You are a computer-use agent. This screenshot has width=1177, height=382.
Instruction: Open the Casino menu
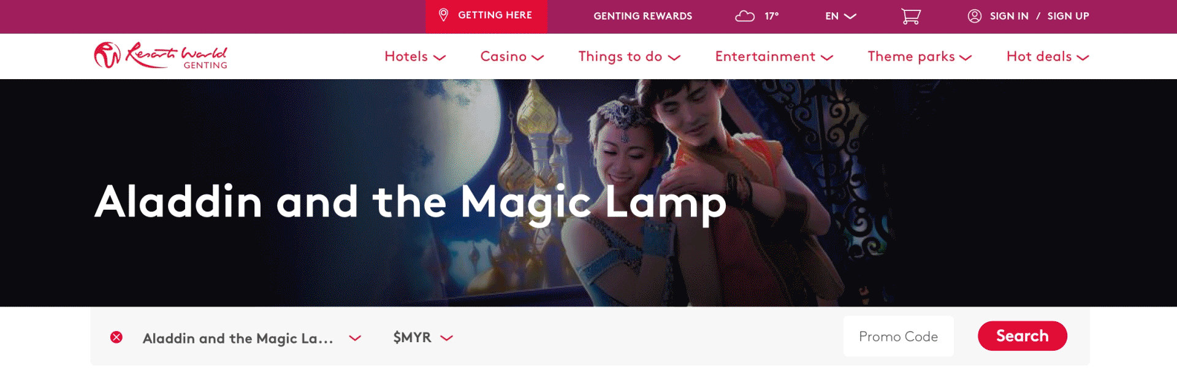tap(512, 56)
